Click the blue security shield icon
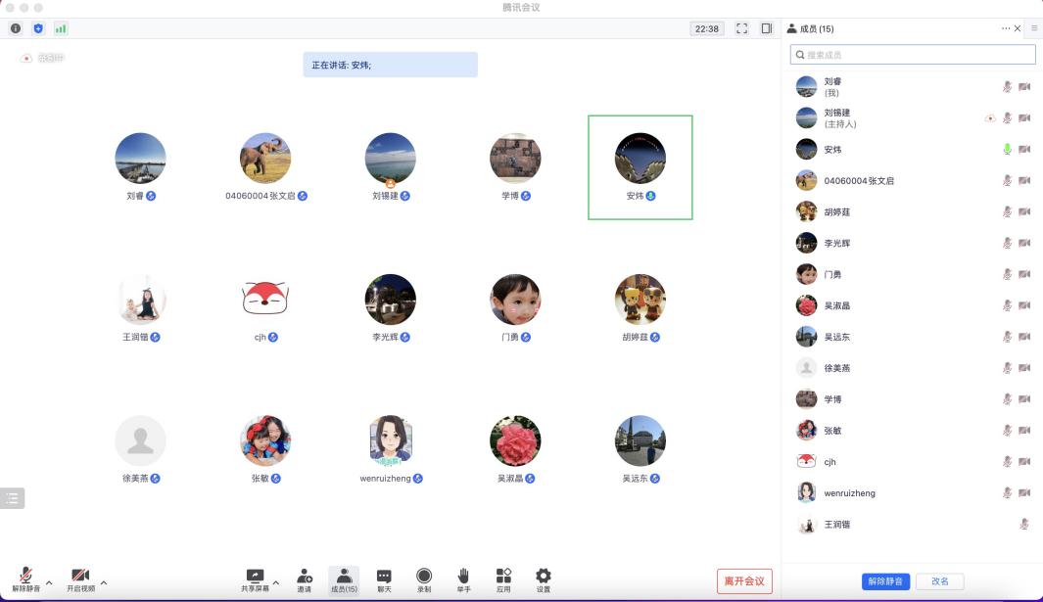This screenshot has width=1043, height=602. pyautogui.click(x=38, y=28)
